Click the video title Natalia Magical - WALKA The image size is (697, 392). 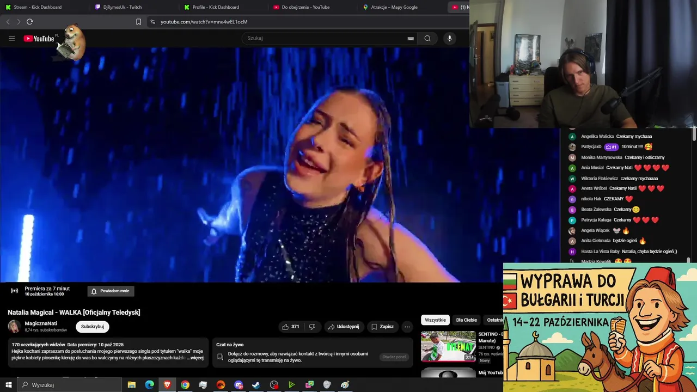tap(74, 313)
